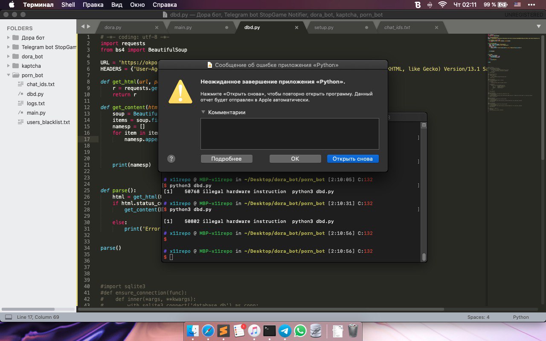The width and height of the screenshot is (546, 341).
Task: Click the Подробнее button
Action: pos(227,159)
